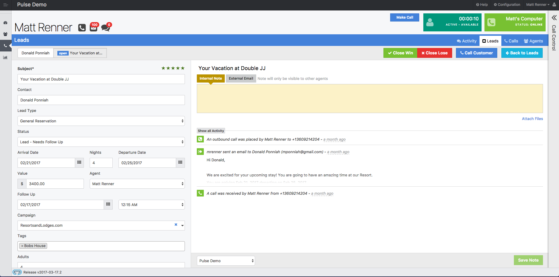Switch note type to External Email
The image size is (559, 277).
pos(241,78)
